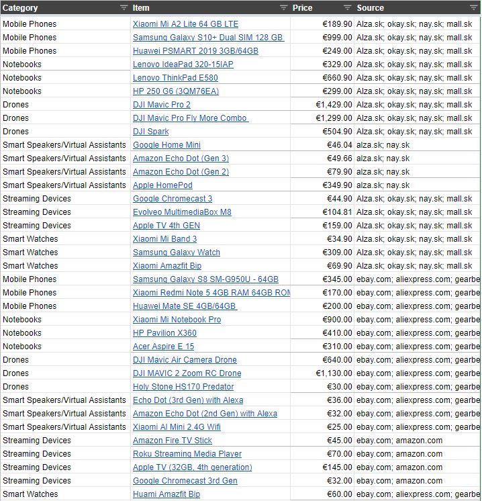This screenshot has height=501, width=482.
Task: Select price cell €25.00
Action: click(322, 426)
